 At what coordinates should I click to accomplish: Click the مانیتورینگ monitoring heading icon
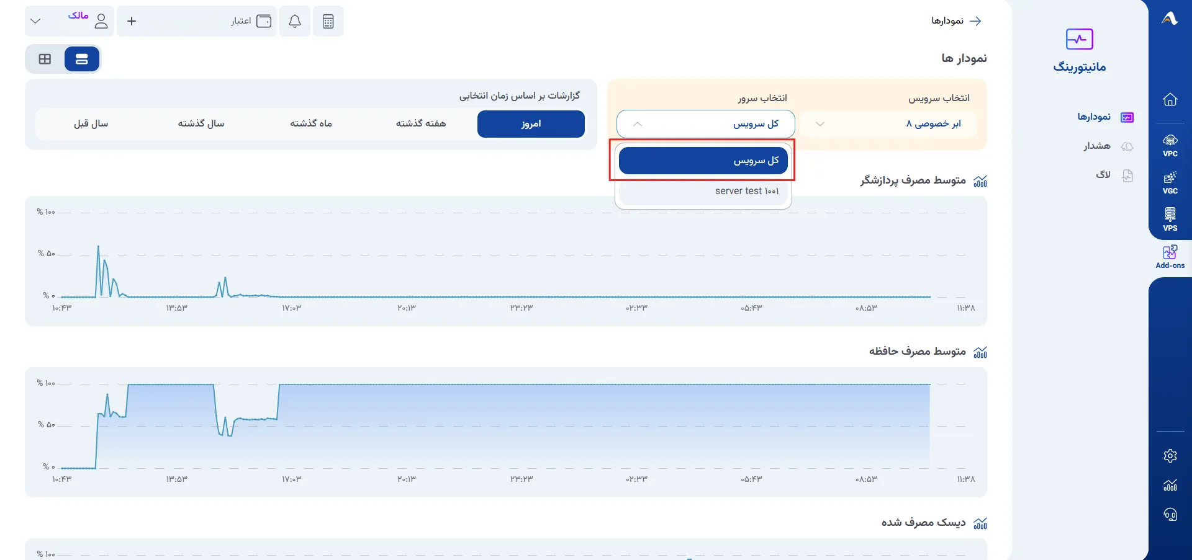click(1080, 39)
